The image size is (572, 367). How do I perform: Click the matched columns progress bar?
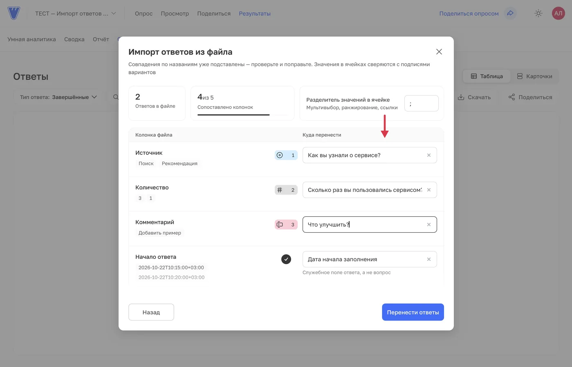pyautogui.click(x=243, y=115)
